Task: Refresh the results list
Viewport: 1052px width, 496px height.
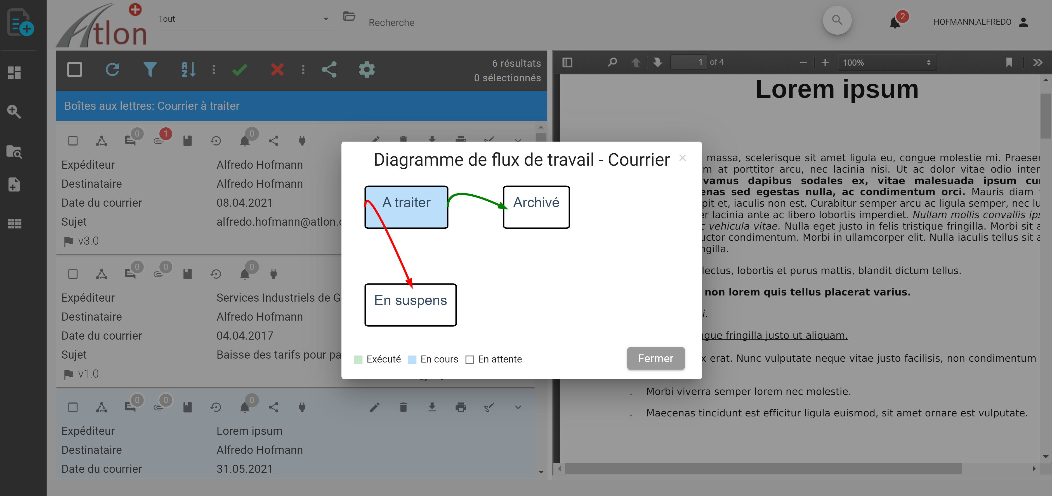Action: (x=112, y=70)
